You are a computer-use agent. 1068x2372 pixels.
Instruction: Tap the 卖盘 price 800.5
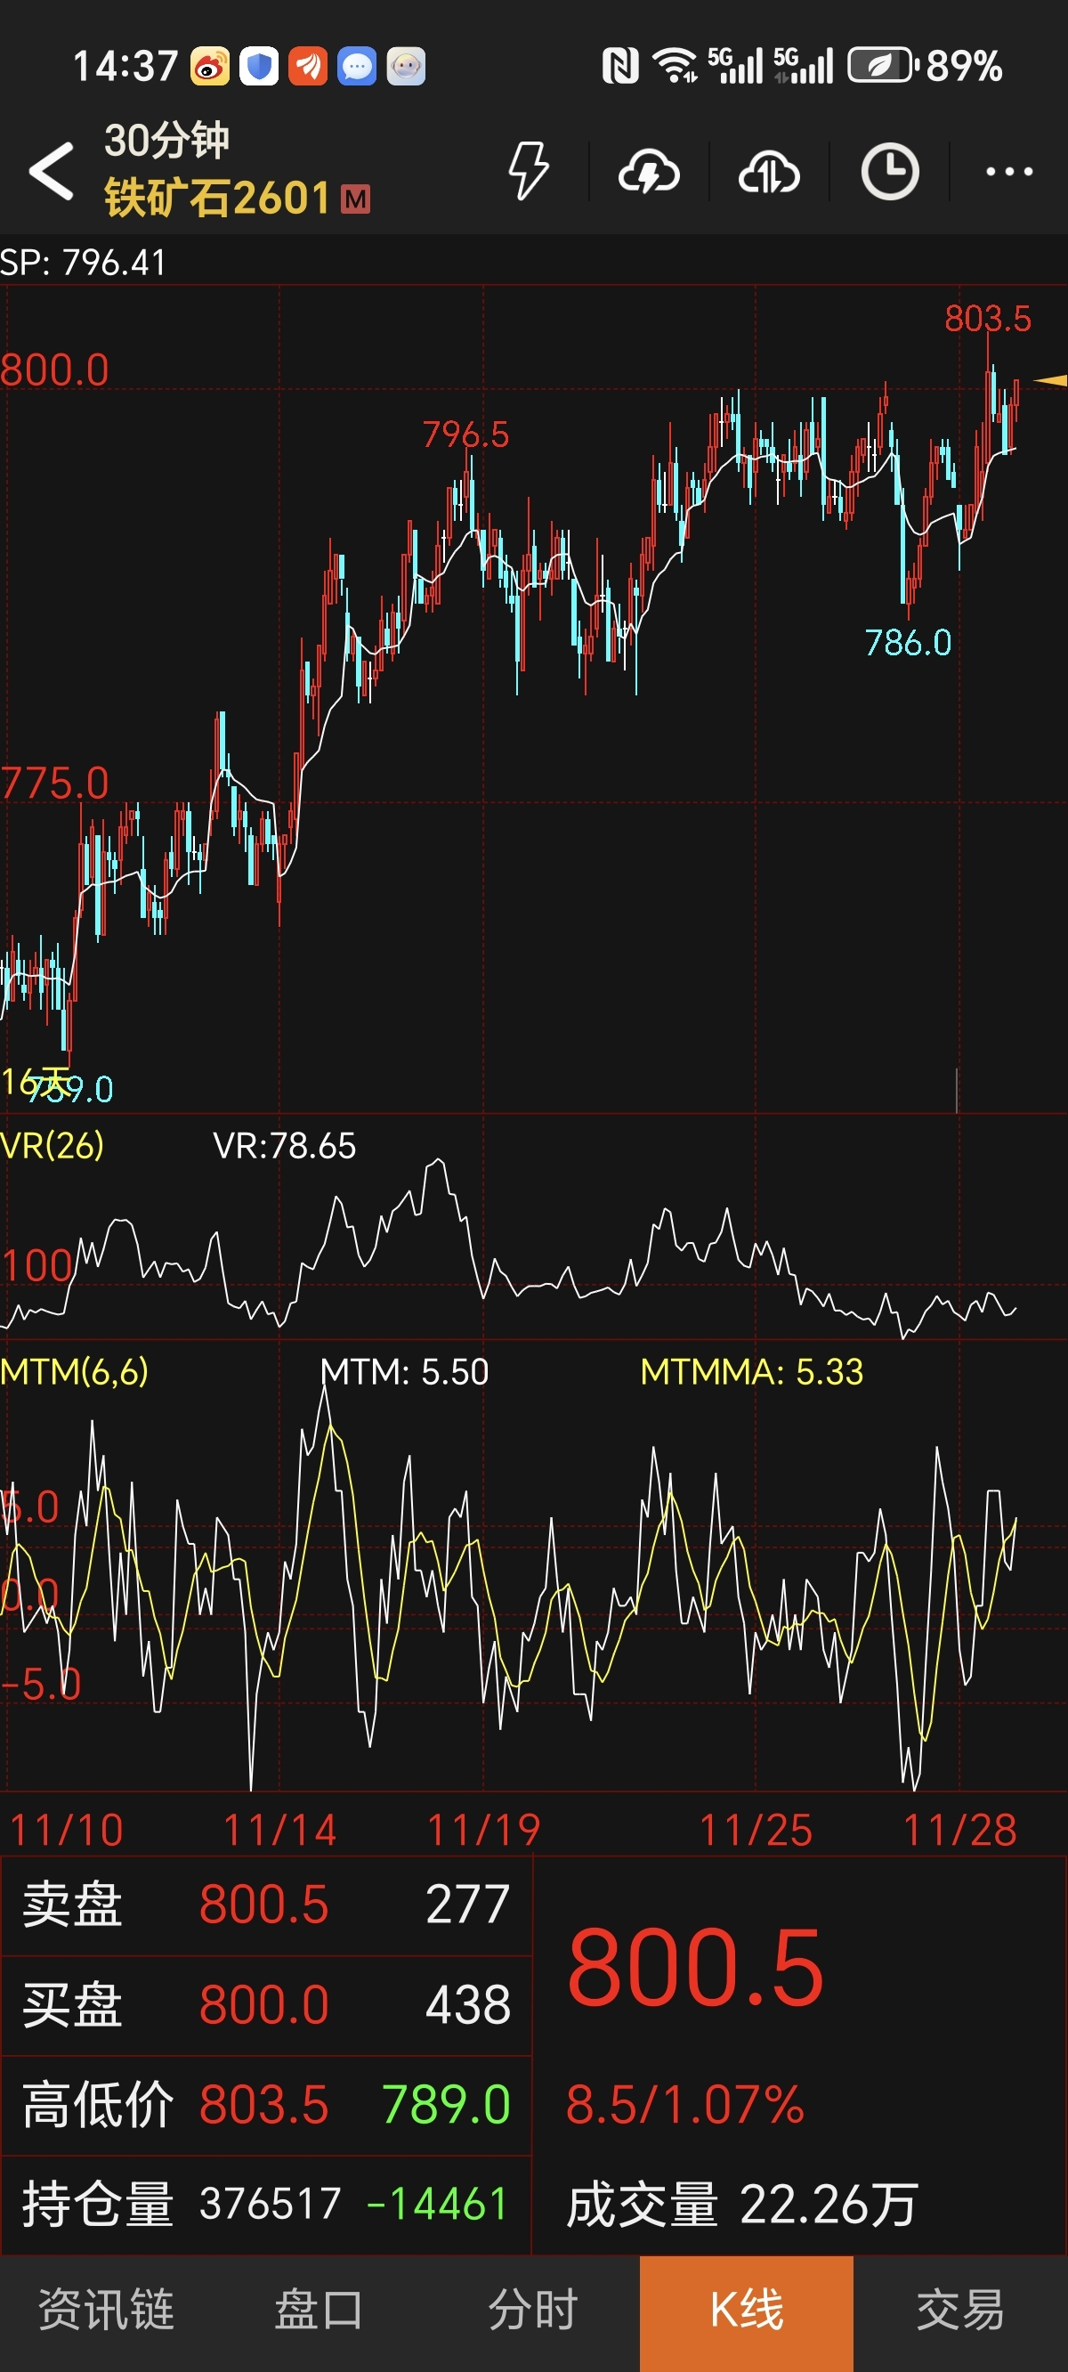point(263,1905)
